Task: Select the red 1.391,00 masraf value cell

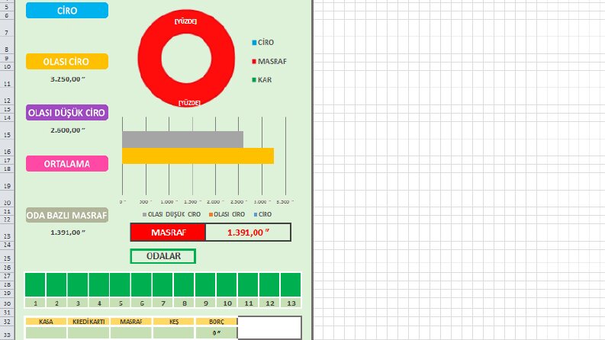Action: click(248, 232)
